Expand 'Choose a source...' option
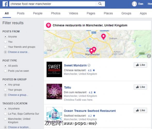Viewport: 152px width, 129px height. [x=17, y=52]
